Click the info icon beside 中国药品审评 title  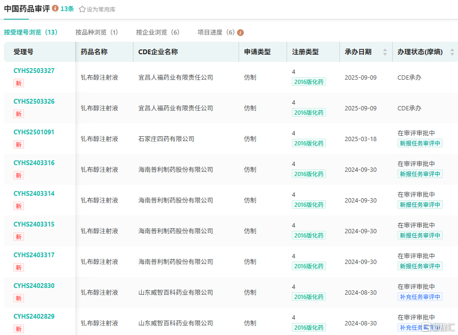coord(55,9)
